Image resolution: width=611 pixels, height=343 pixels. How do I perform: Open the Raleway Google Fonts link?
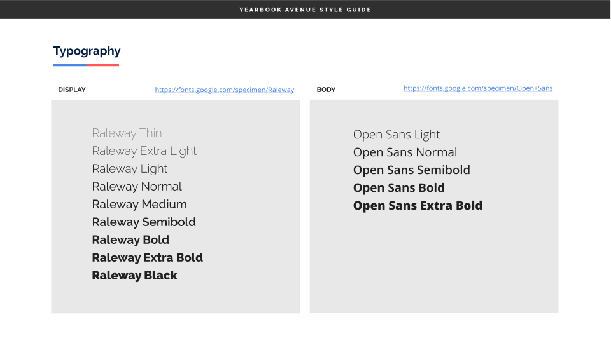pos(224,90)
